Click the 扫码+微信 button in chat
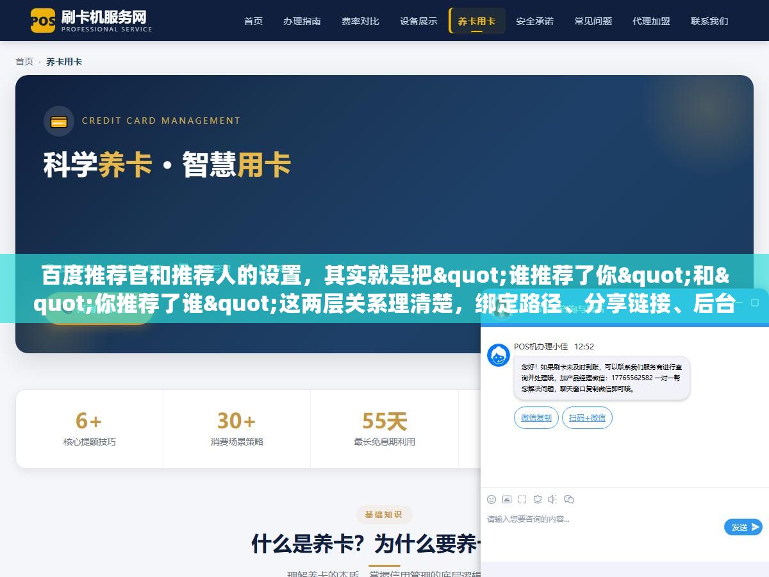769x577 pixels. (587, 418)
